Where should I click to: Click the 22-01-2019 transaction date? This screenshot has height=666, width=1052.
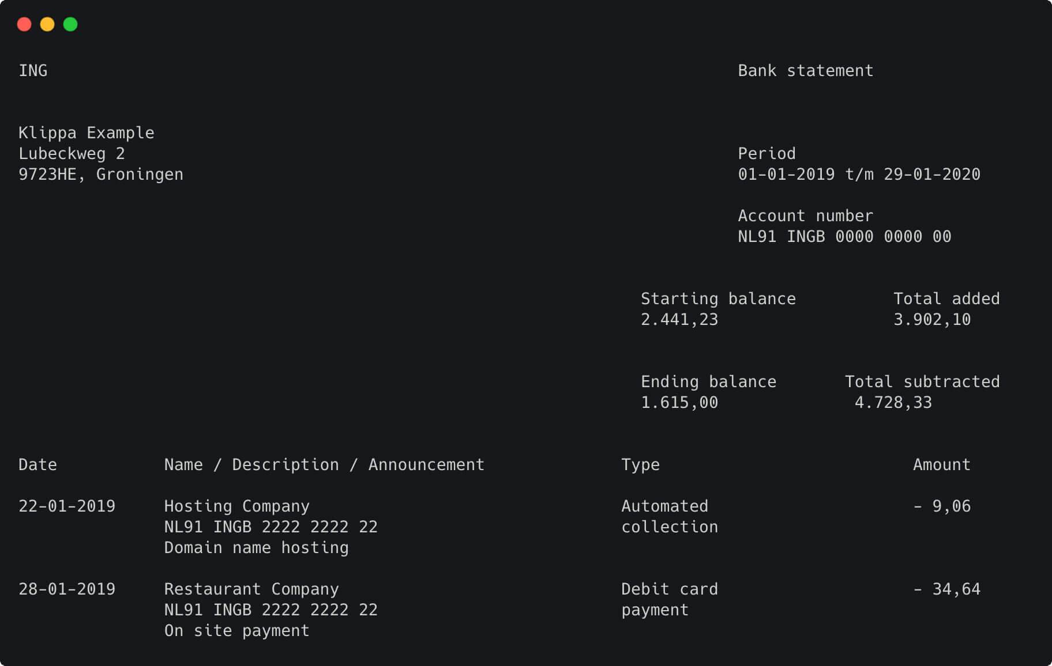coord(67,506)
